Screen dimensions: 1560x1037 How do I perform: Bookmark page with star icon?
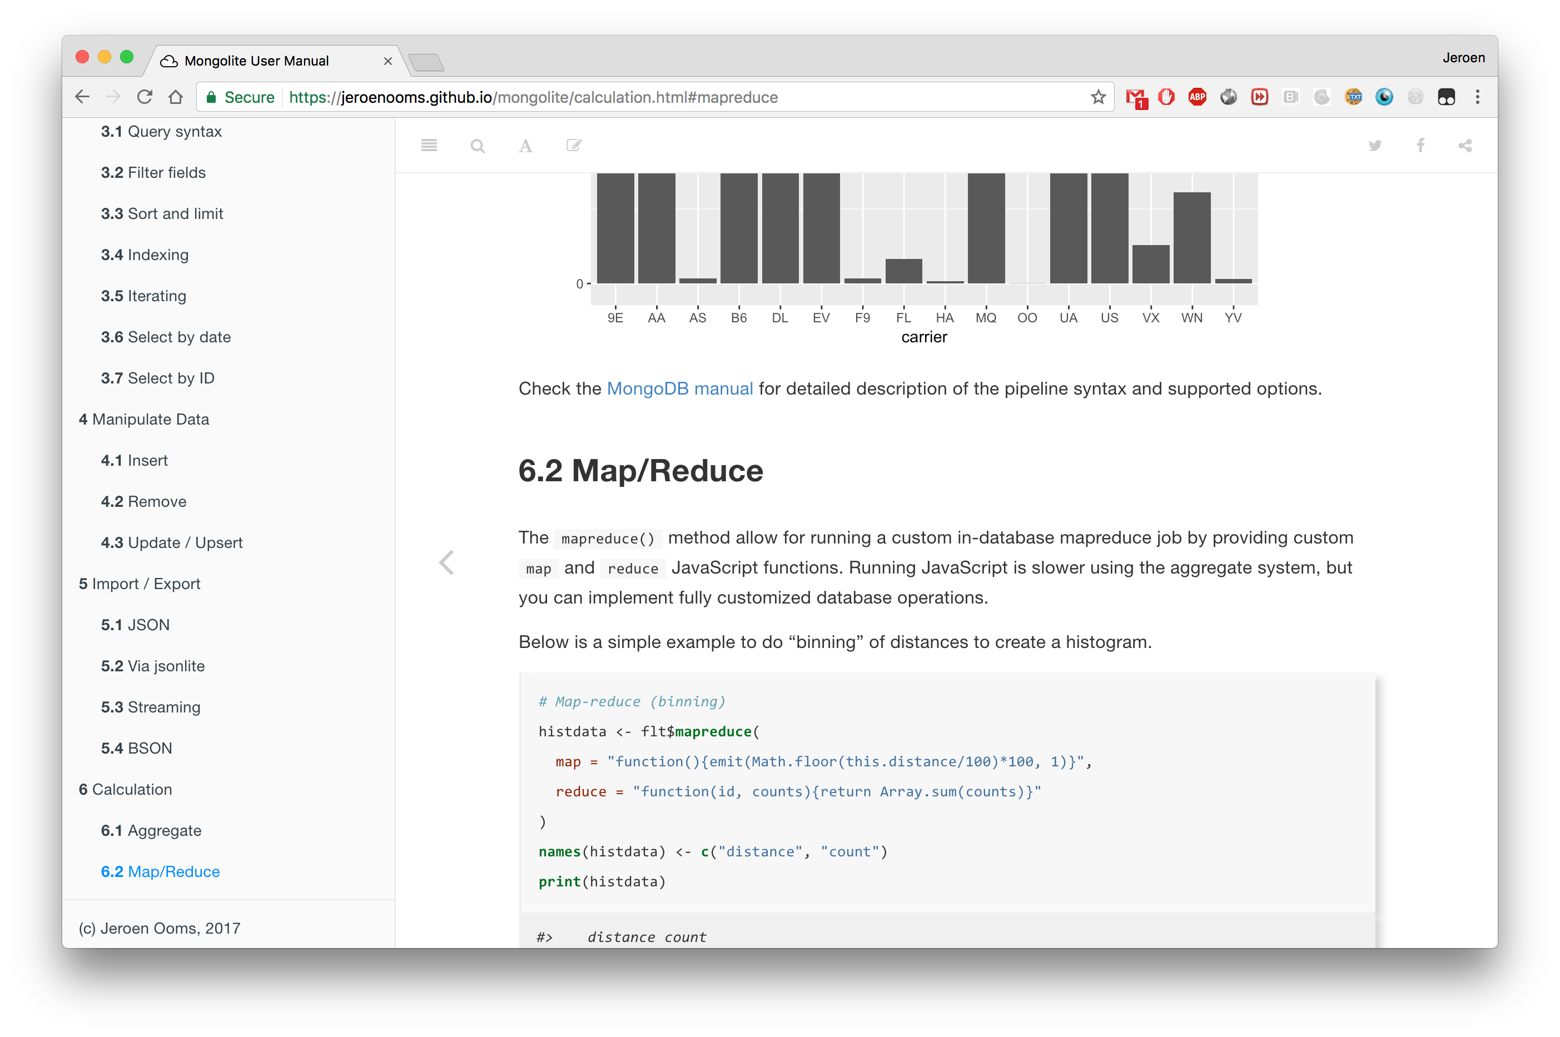tap(1098, 97)
